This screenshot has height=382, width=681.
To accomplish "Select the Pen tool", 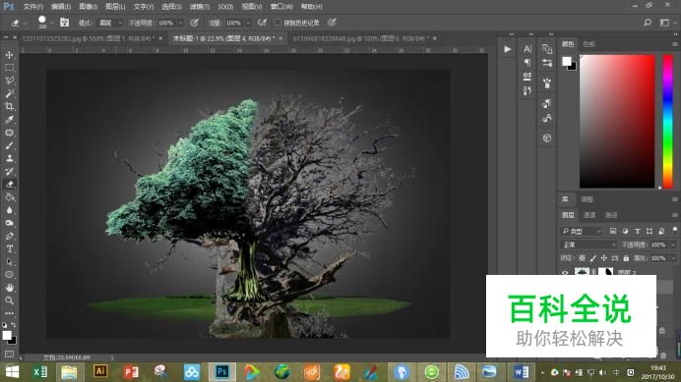I will tap(9, 237).
